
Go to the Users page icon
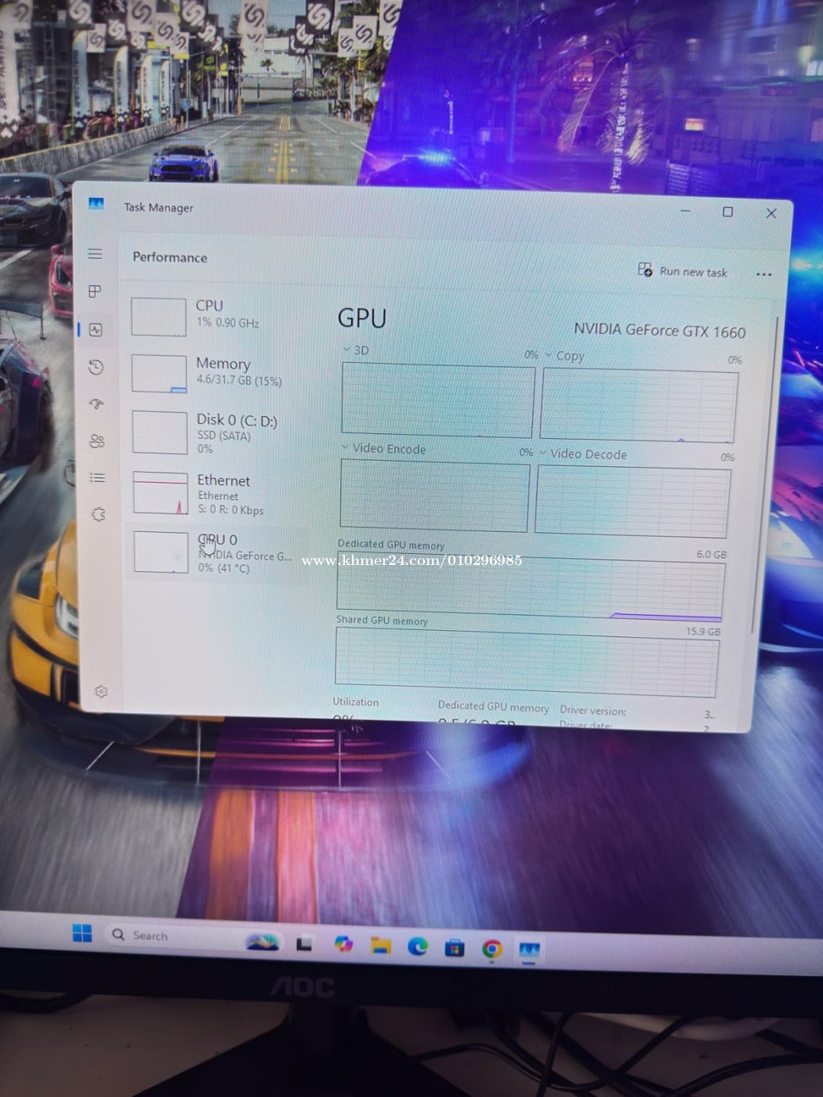tap(97, 441)
